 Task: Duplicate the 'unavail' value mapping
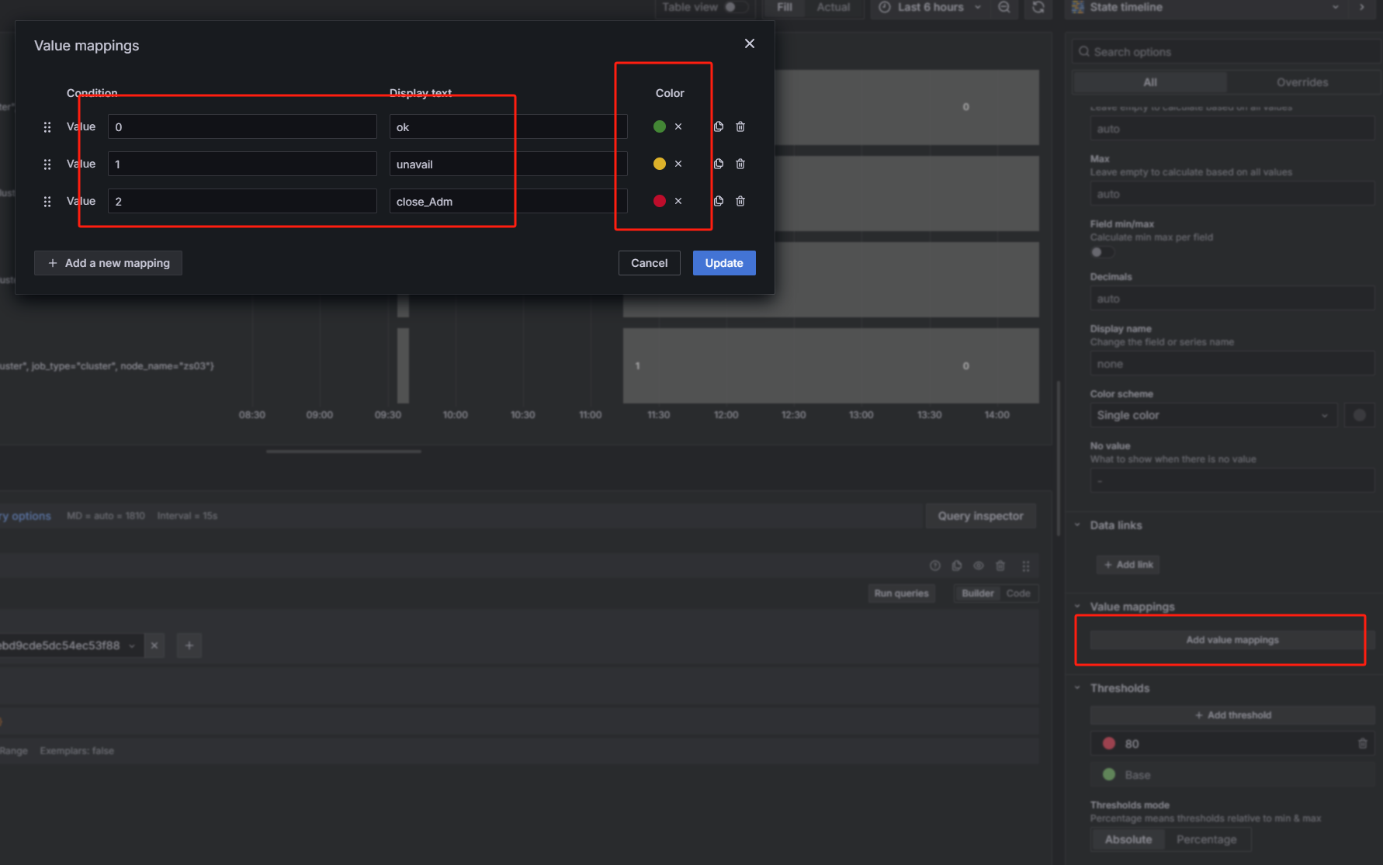point(719,164)
